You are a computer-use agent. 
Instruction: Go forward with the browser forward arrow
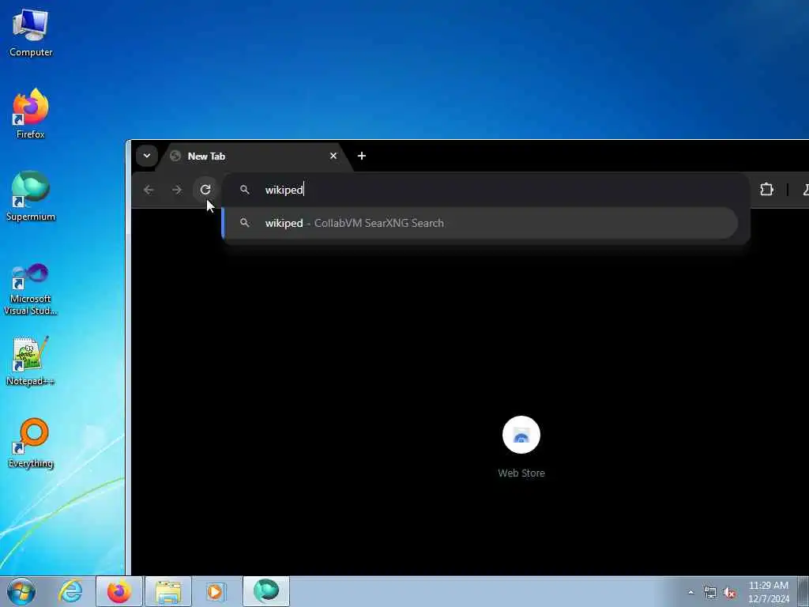177,190
